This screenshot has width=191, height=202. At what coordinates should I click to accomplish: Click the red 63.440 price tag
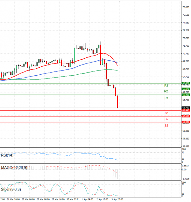pos(186,110)
